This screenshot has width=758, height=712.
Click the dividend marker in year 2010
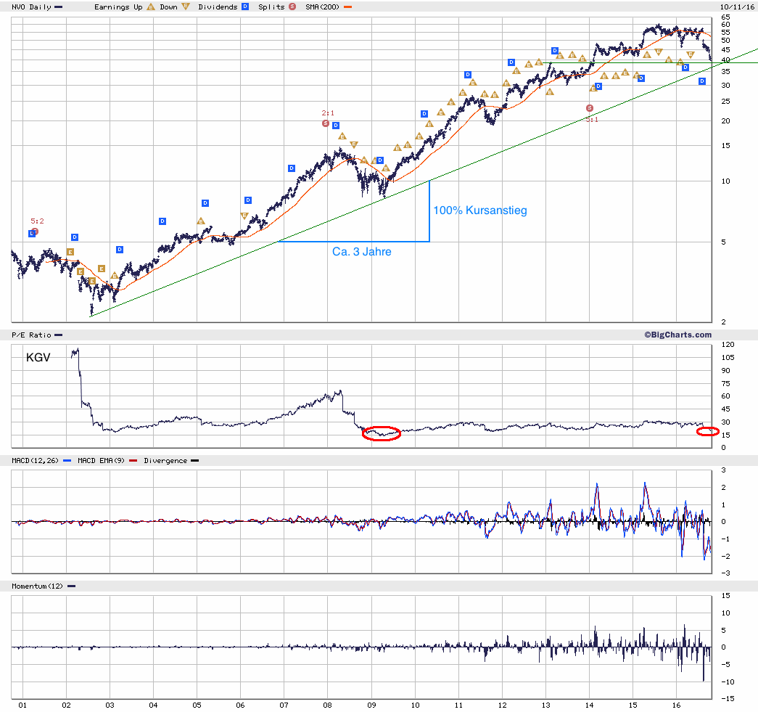click(x=424, y=114)
